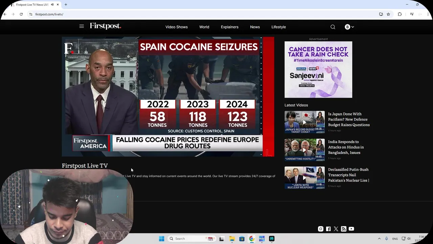This screenshot has height=244, width=433.
Task: Open a new browser tab
Action: (66, 5)
